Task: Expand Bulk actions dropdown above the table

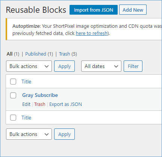Action: point(29,66)
